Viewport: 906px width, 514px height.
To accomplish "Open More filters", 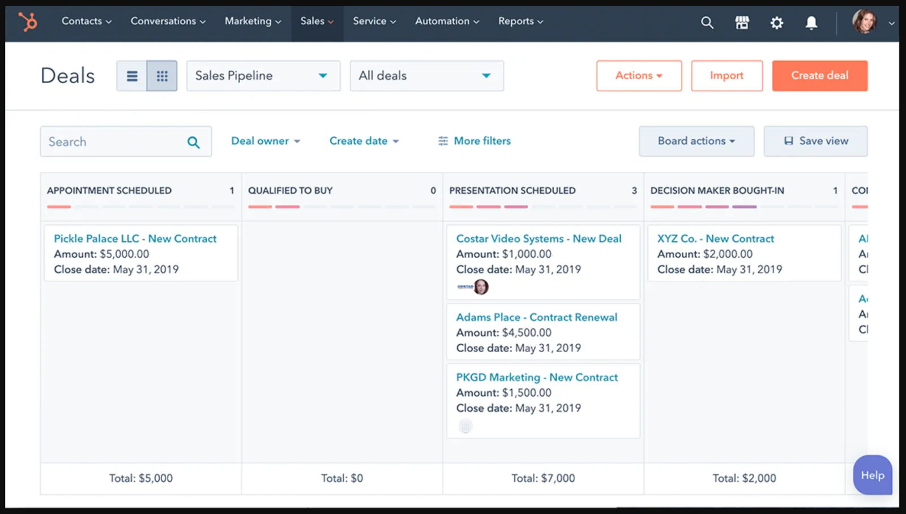I will 475,141.
